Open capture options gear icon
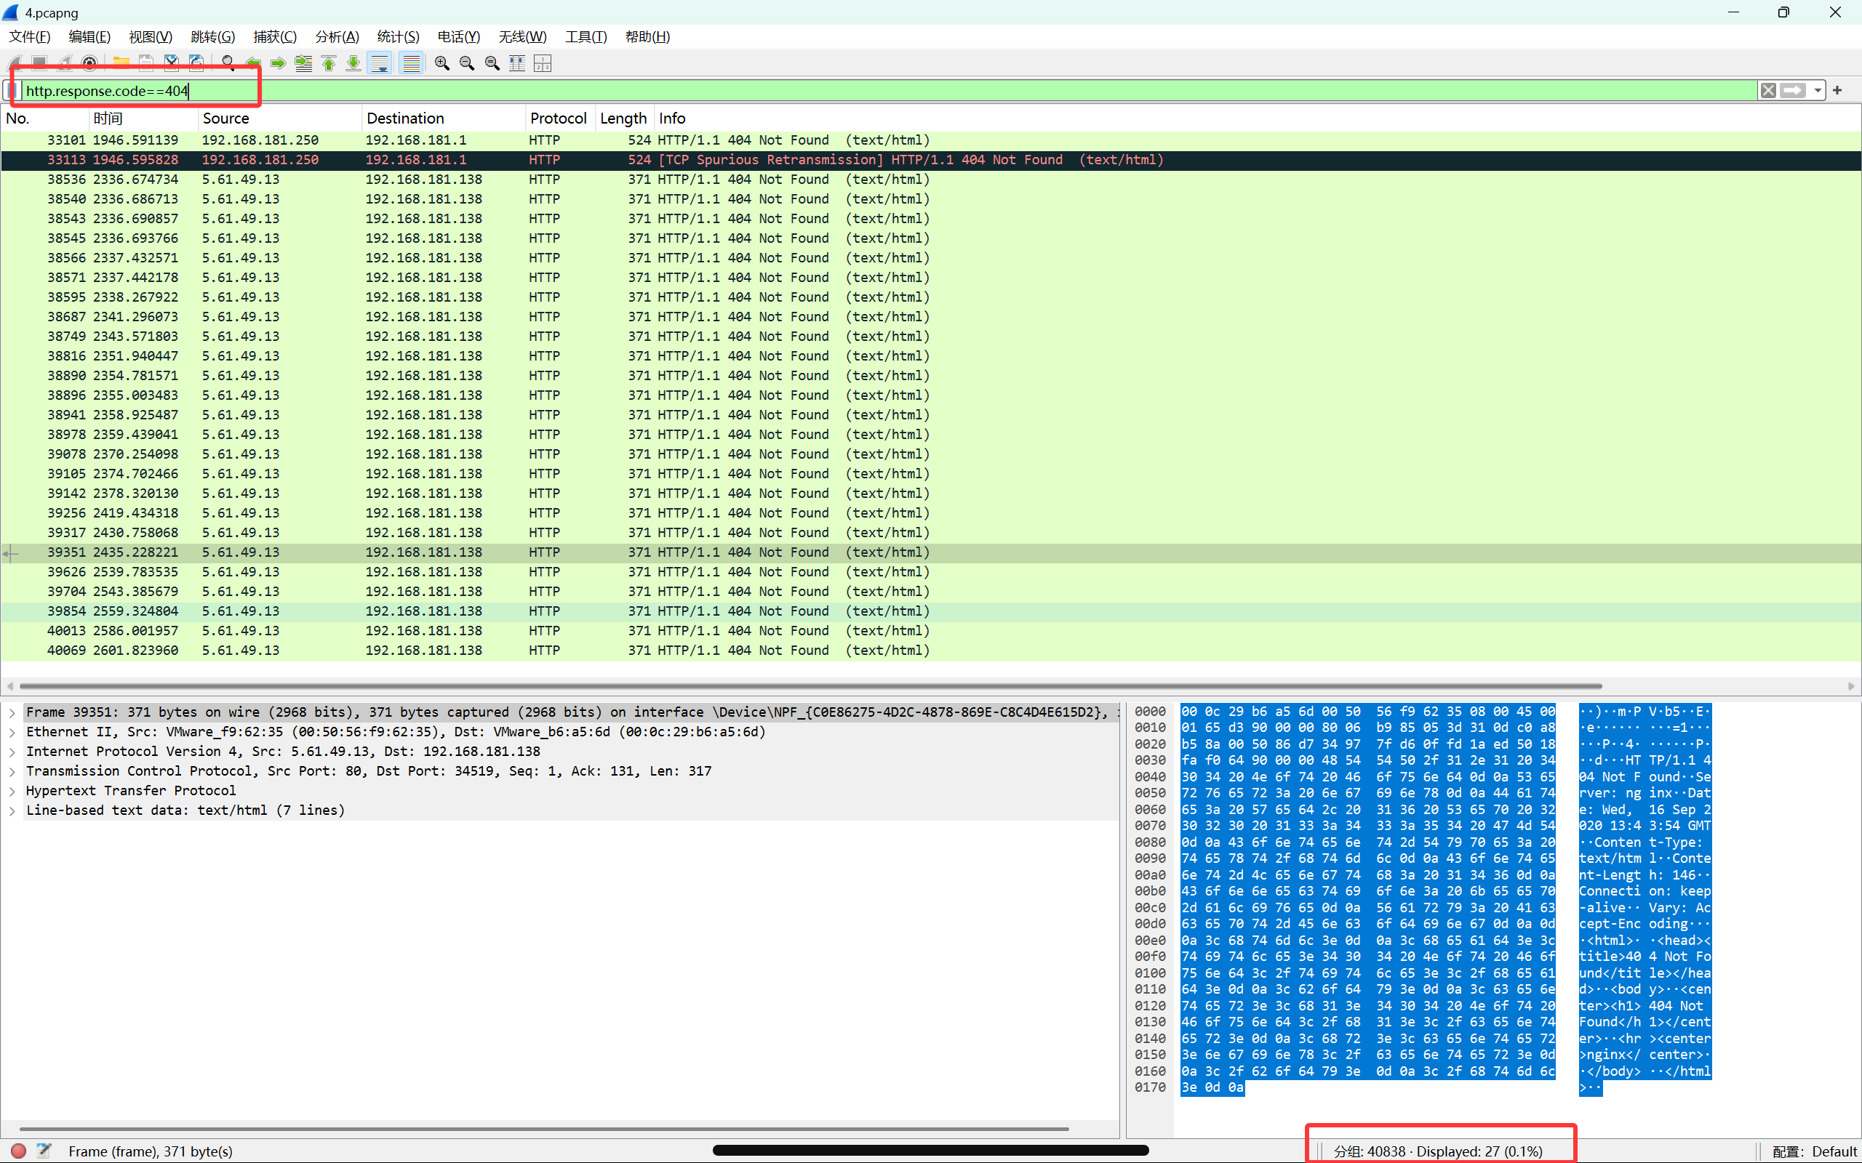Viewport: 1862px width, 1163px height. [90, 63]
